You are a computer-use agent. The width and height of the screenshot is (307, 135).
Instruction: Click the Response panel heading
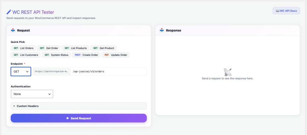pos(174,31)
